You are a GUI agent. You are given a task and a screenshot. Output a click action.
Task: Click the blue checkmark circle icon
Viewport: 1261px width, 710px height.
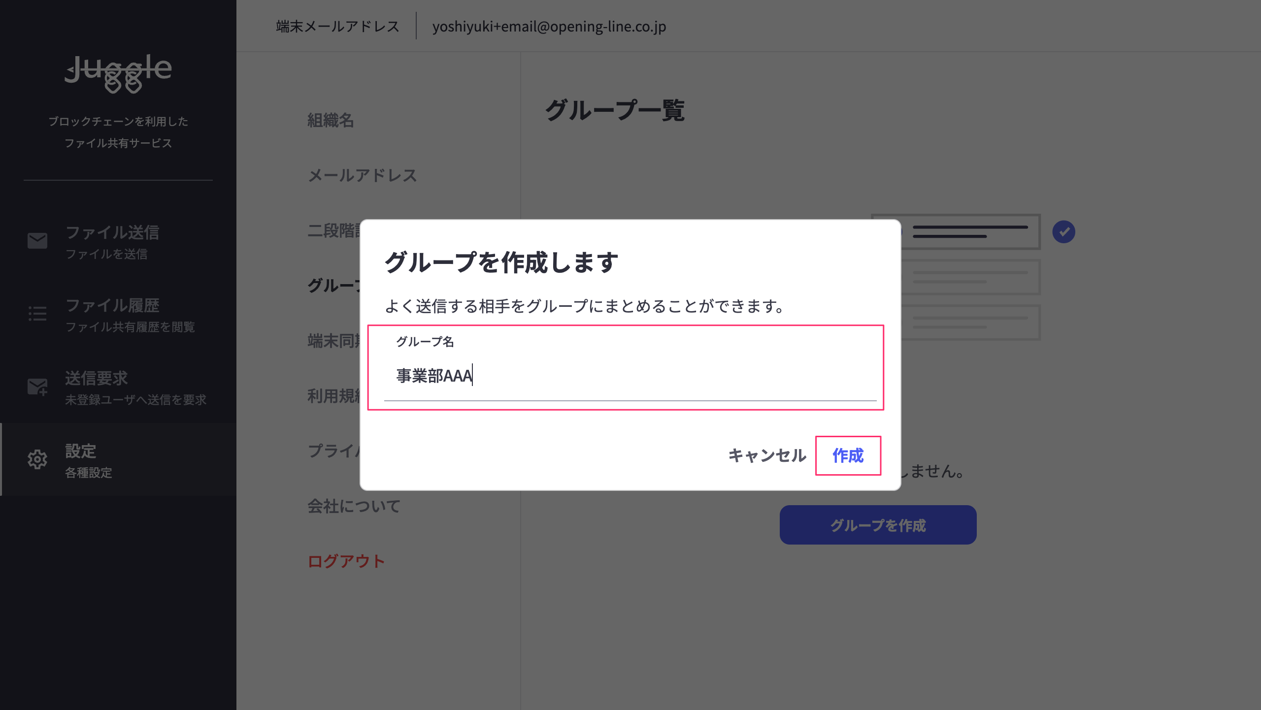pyautogui.click(x=1063, y=231)
